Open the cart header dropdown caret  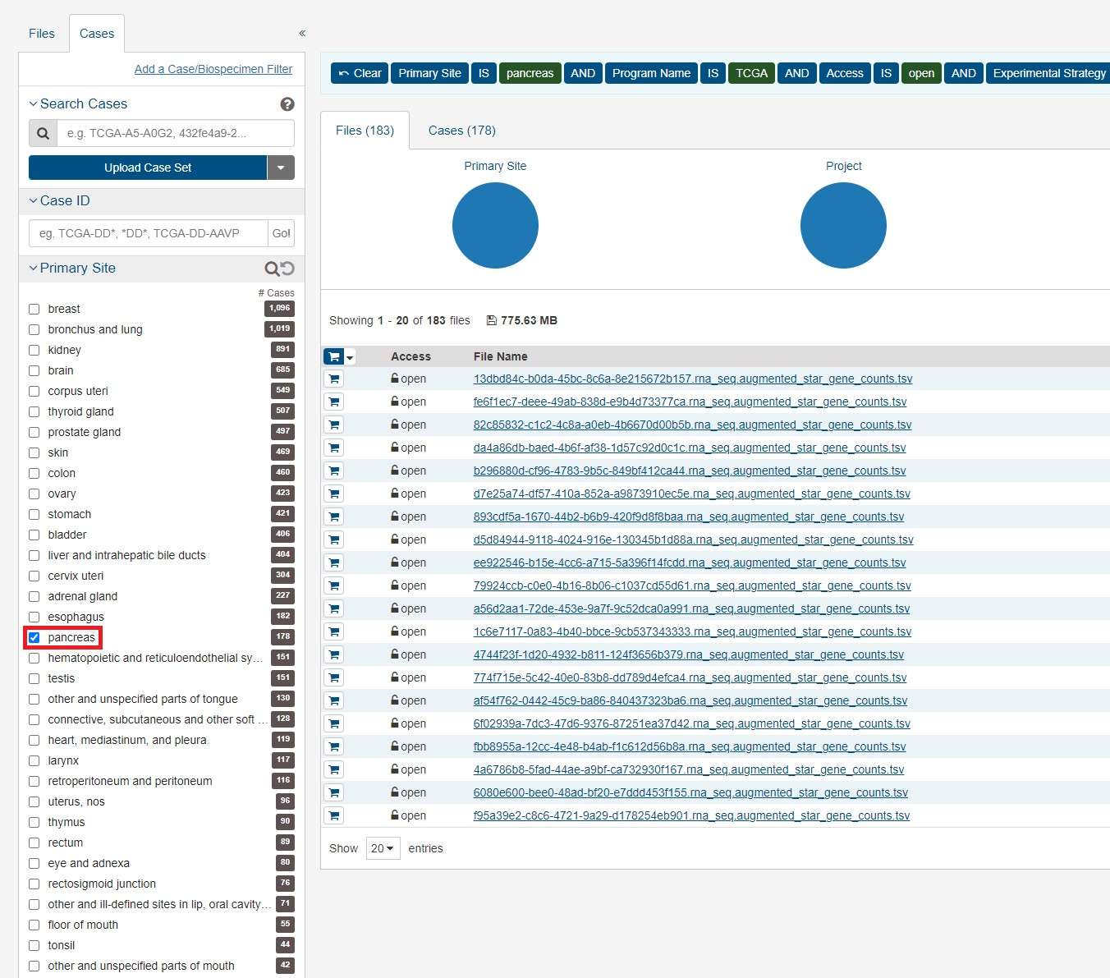tap(350, 357)
